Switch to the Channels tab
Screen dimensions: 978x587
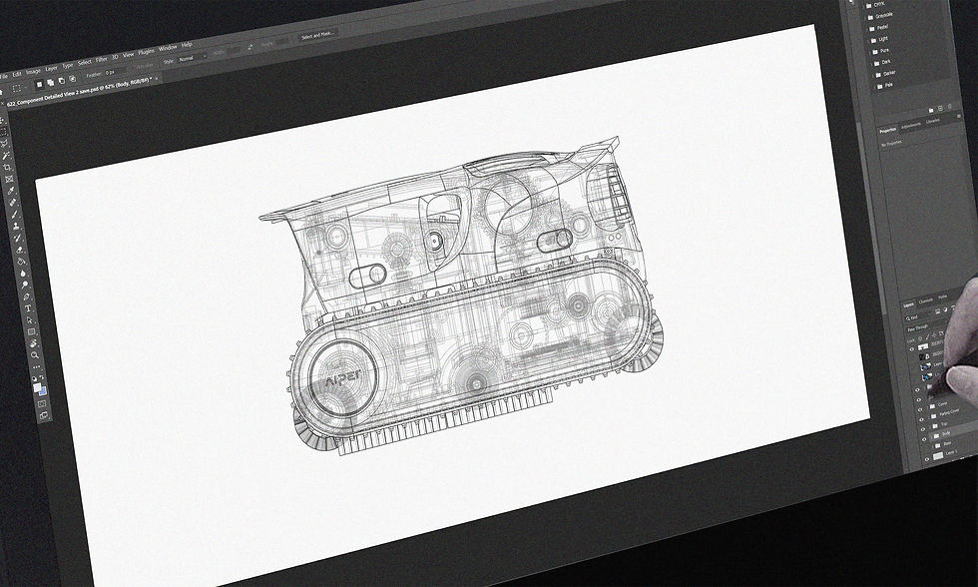click(926, 301)
